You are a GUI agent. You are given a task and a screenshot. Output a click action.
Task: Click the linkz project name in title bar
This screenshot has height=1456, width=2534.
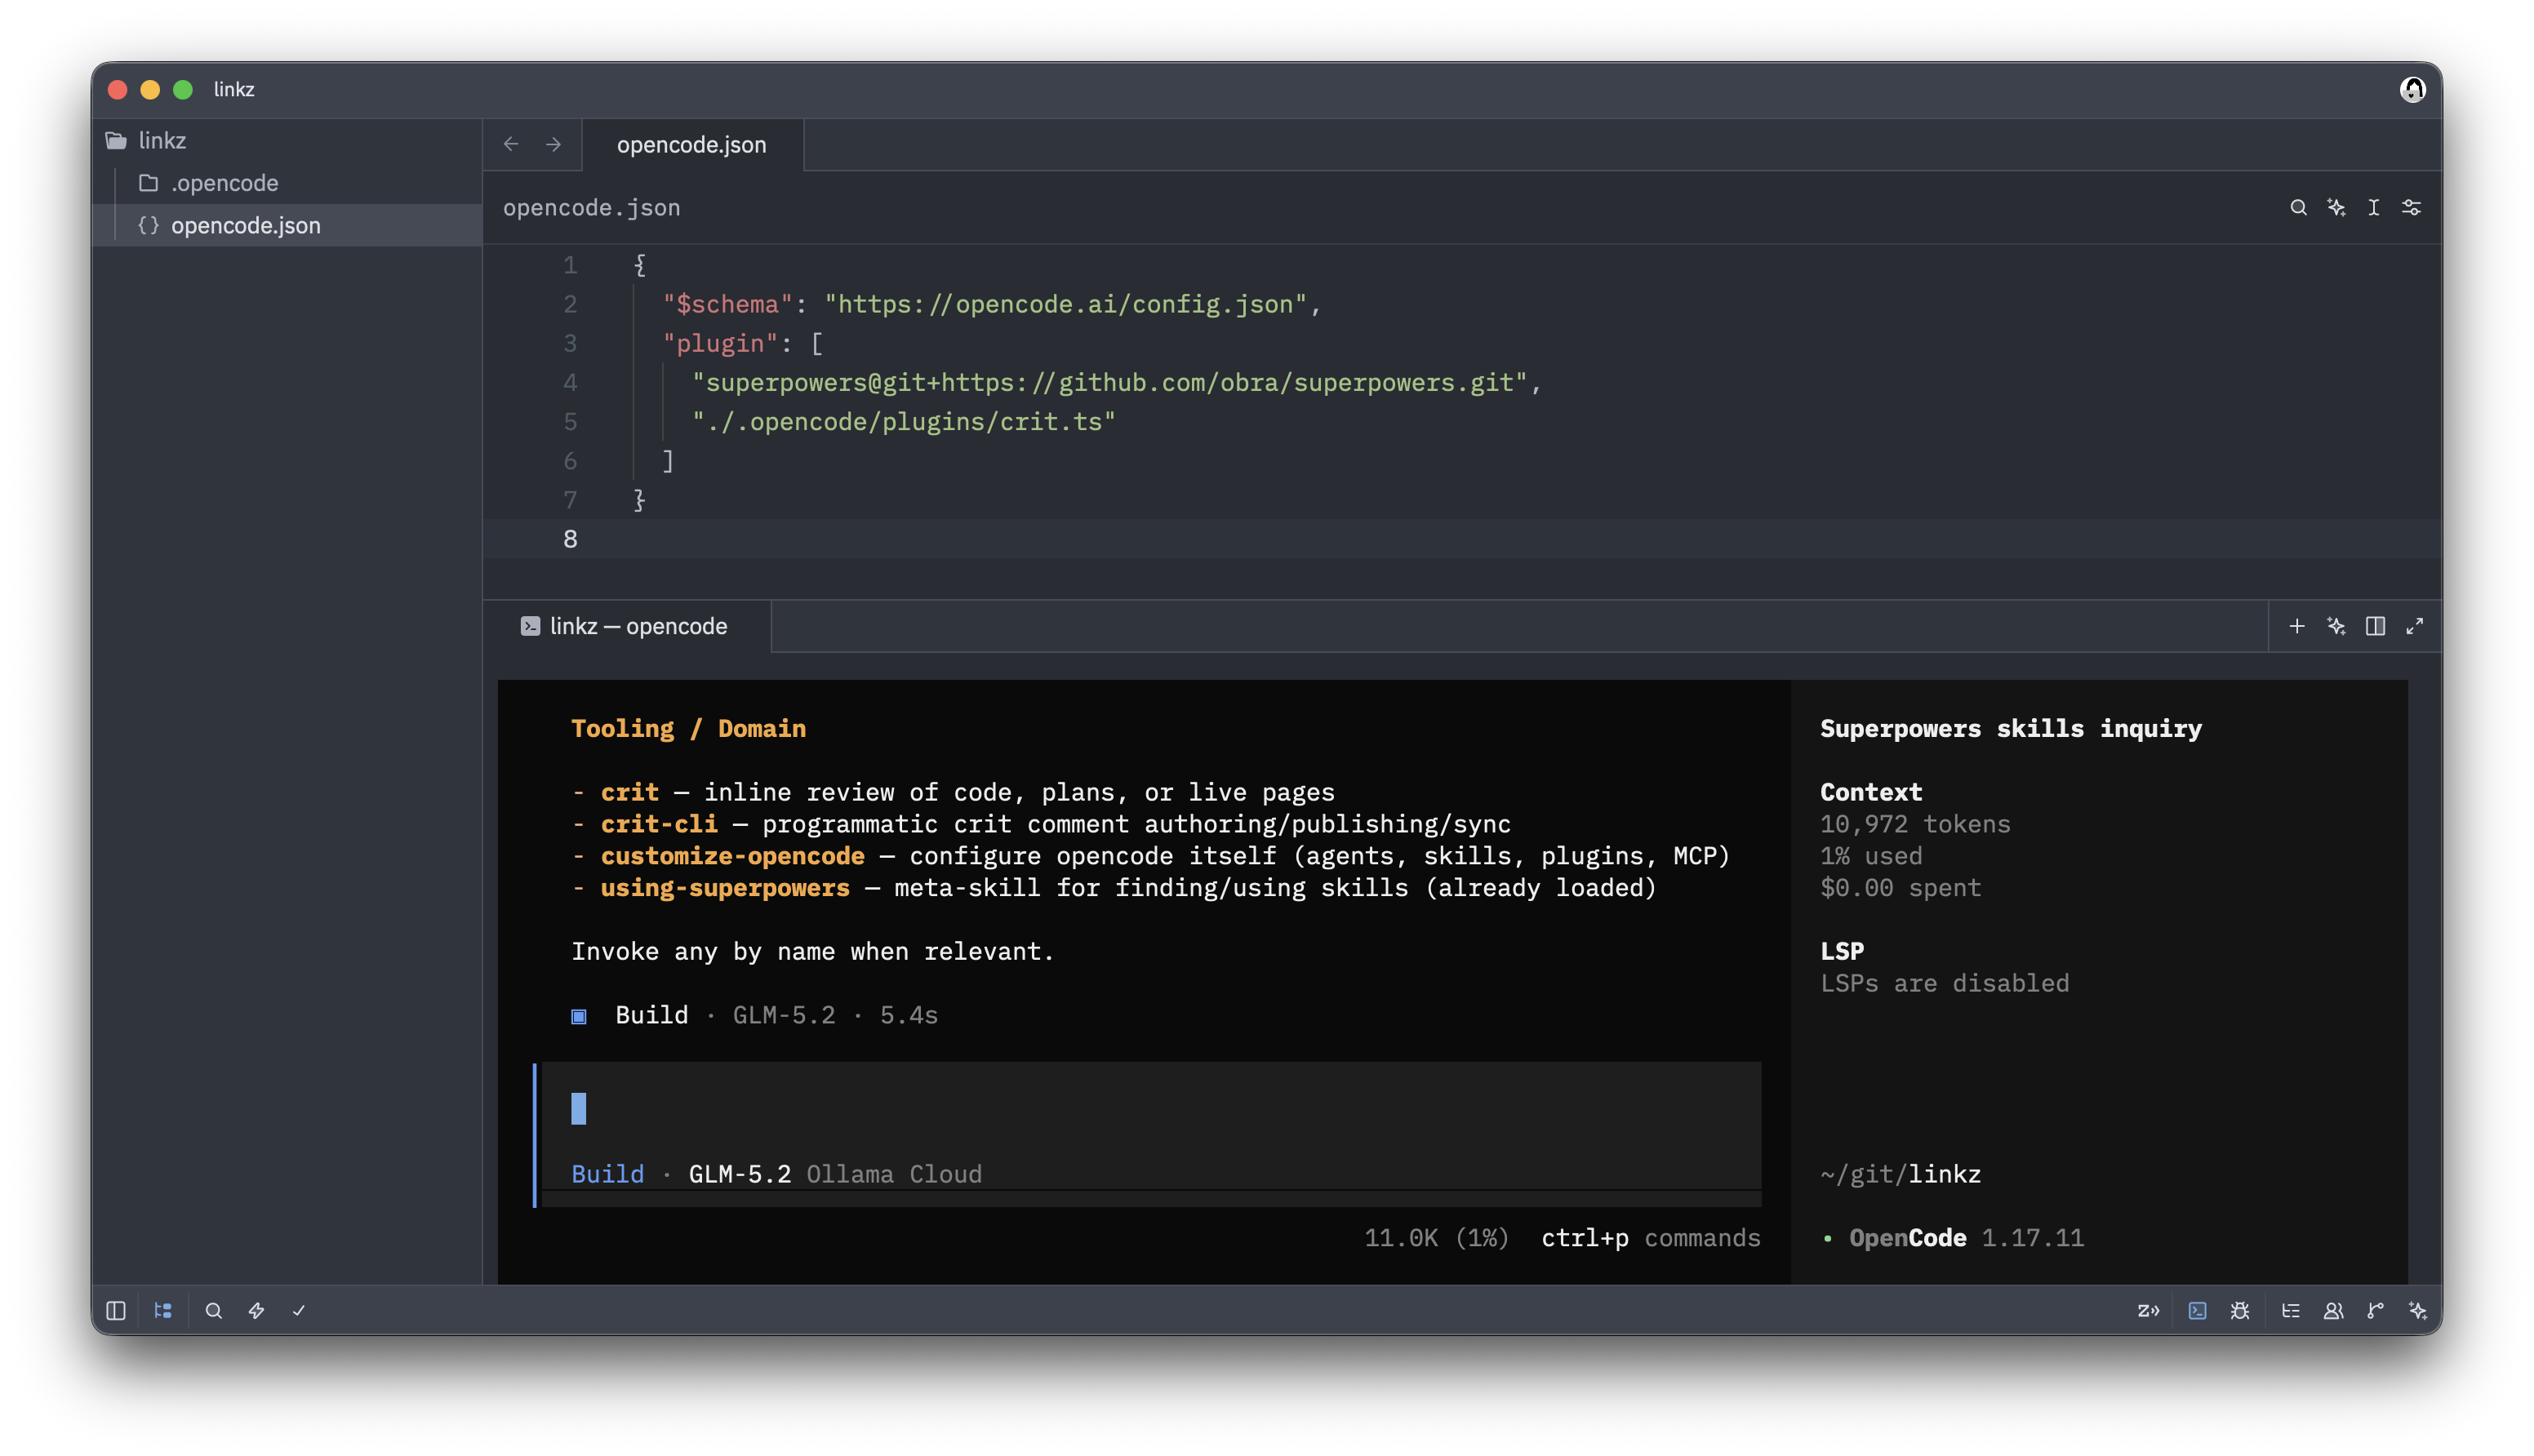(x=234, y=89)
